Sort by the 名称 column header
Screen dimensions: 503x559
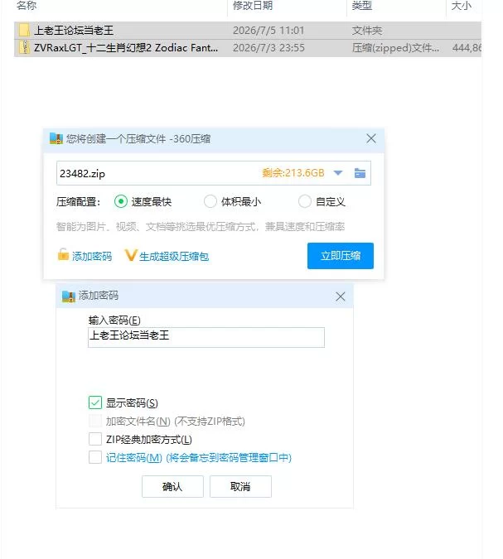click(x=27, y=6)
